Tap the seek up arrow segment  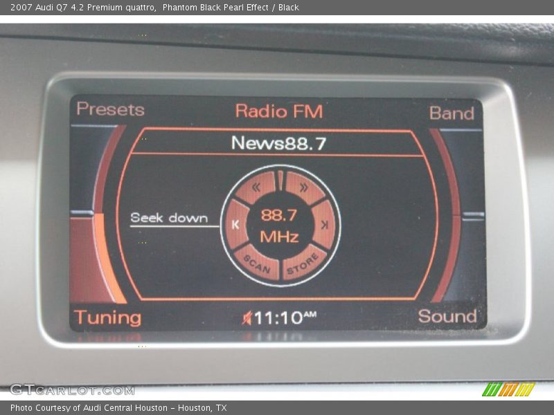[323, 224]
